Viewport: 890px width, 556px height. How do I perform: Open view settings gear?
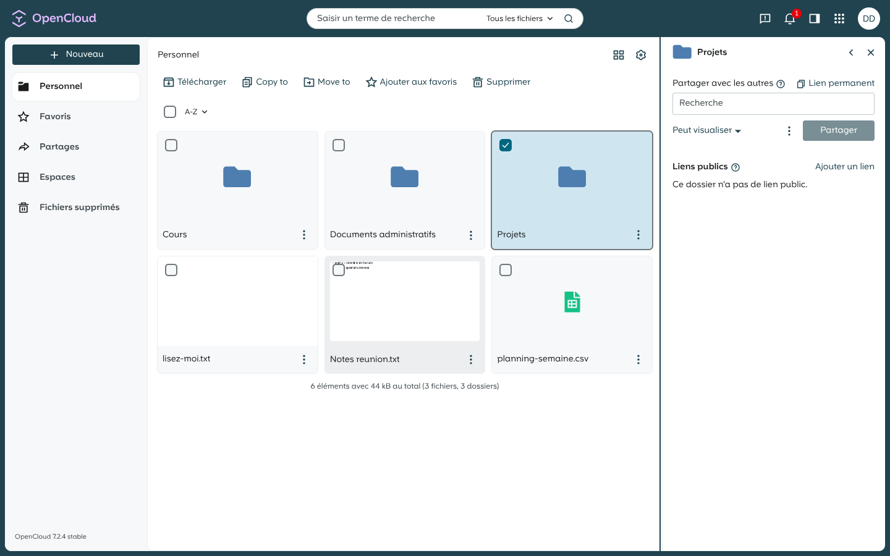click(641, 55)
